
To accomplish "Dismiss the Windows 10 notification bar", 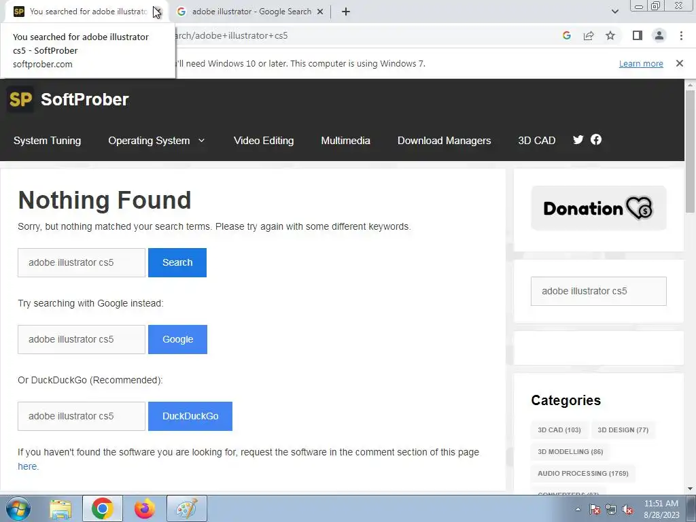I will point(680,63).
